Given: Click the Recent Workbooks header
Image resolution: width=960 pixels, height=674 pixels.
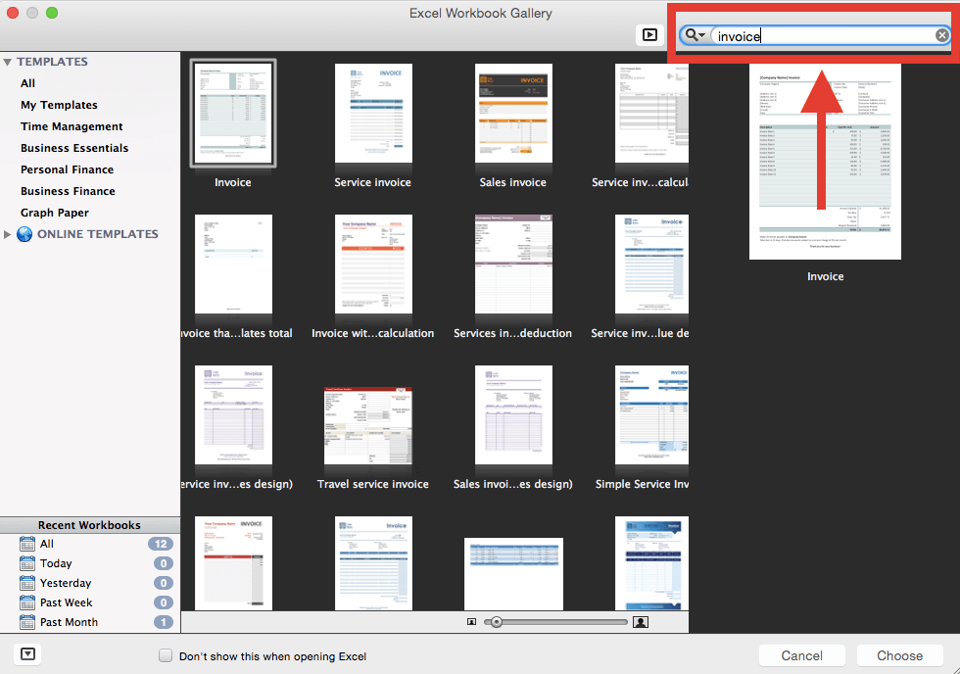Looking at the screenshot, I should pyautogui.click(x=90, y=525).
